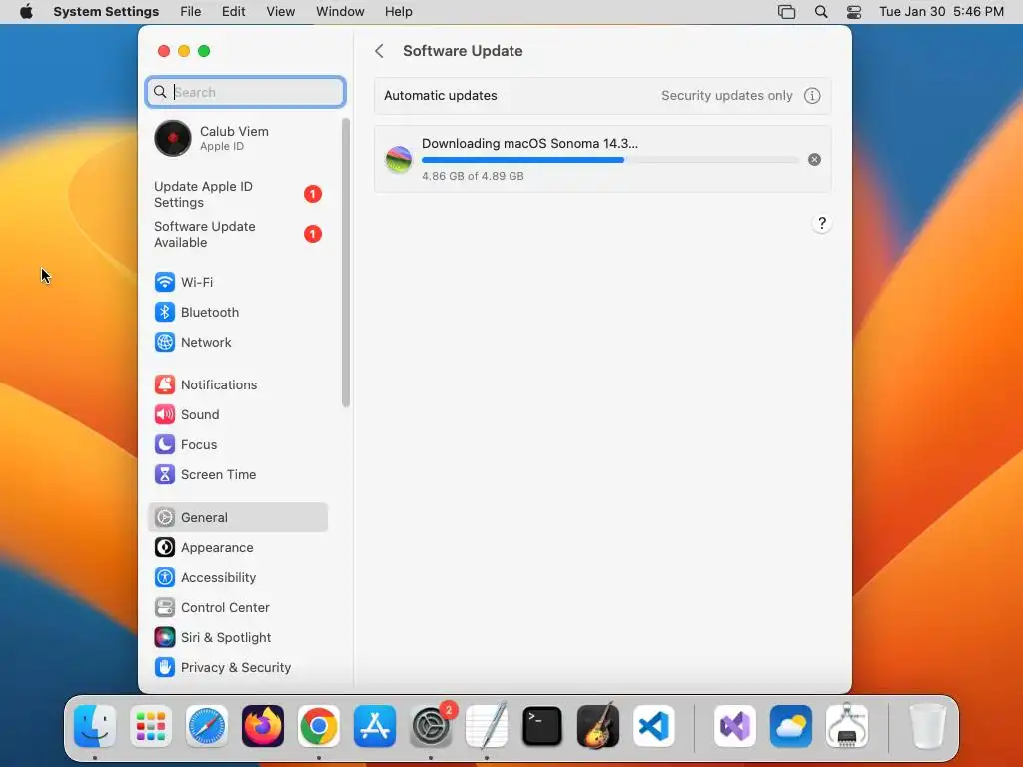The height and width of the screenshot is (767, 1023).
Task: Open Trash from the Dock
Action: click(928, 726)
